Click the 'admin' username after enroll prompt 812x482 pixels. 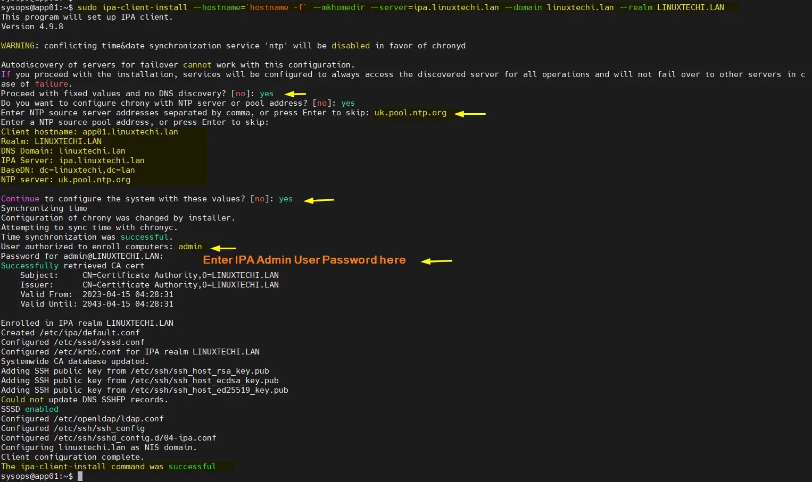coord(190,247)
